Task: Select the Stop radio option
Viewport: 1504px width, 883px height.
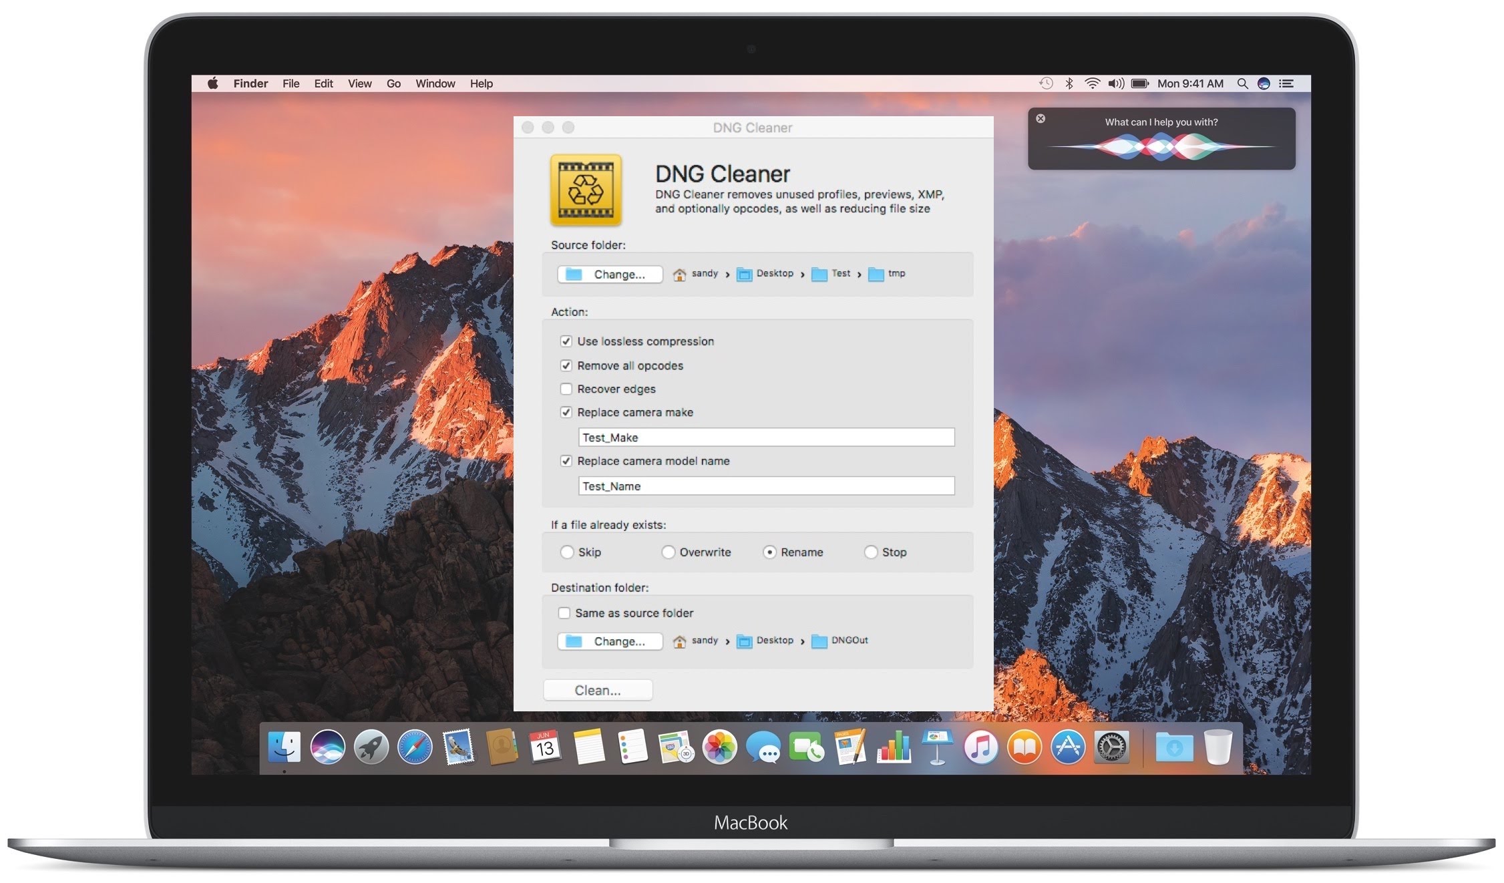Action: click(871, 552)
